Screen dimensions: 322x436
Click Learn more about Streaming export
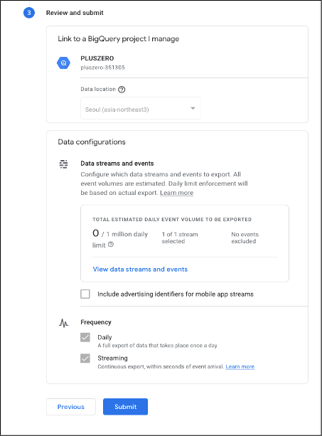tap(240, 366)
